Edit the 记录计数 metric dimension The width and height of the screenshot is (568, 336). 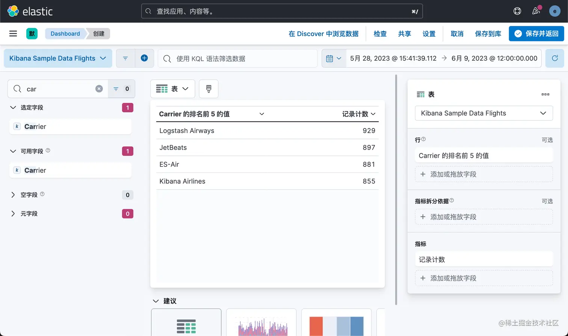pyautogui.click(x=484, y=260)
